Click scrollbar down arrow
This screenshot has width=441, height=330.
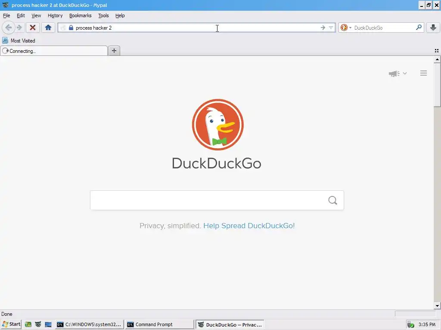pyautogui.click(x=437, y=306)
